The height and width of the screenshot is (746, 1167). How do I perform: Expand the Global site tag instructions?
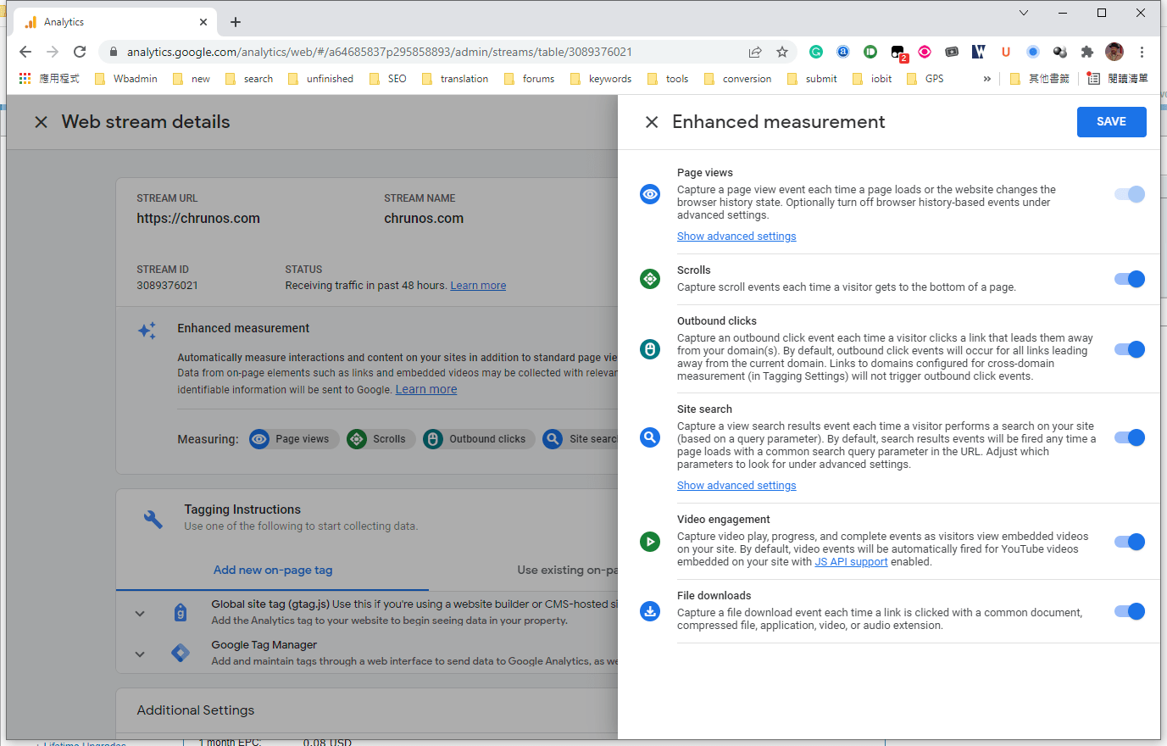click(139, 613)
